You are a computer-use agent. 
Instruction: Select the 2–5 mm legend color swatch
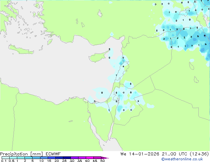pos(28,158)
